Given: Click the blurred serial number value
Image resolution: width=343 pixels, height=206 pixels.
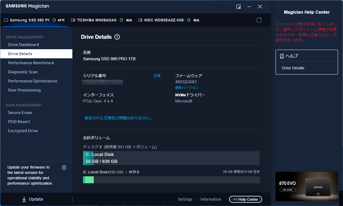Looking at the screenshot, I should pos(103,82).
